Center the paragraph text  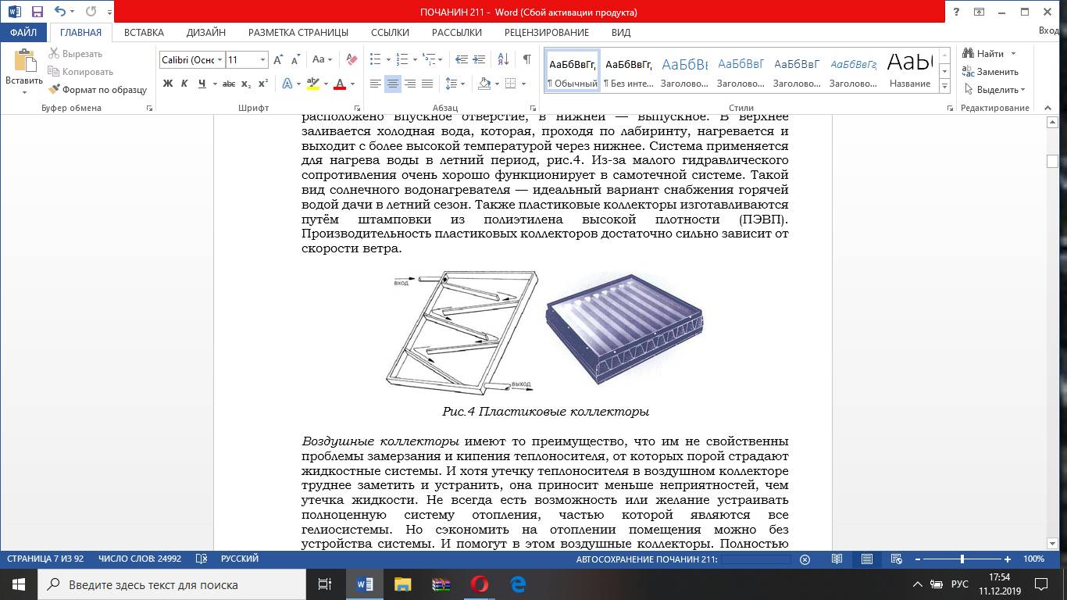tap(393, 84)
